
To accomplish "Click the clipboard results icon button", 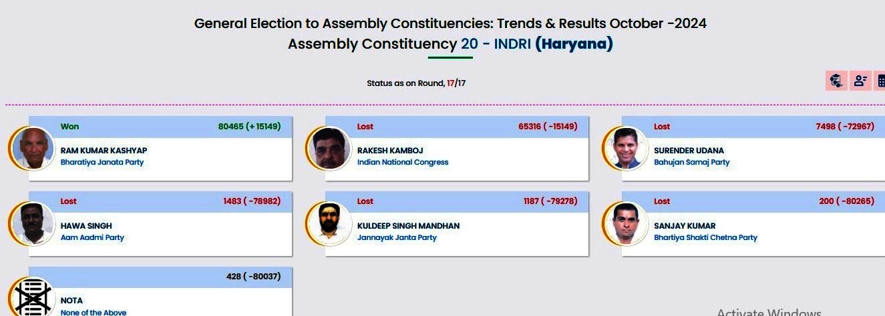I will tap(836, 81).
